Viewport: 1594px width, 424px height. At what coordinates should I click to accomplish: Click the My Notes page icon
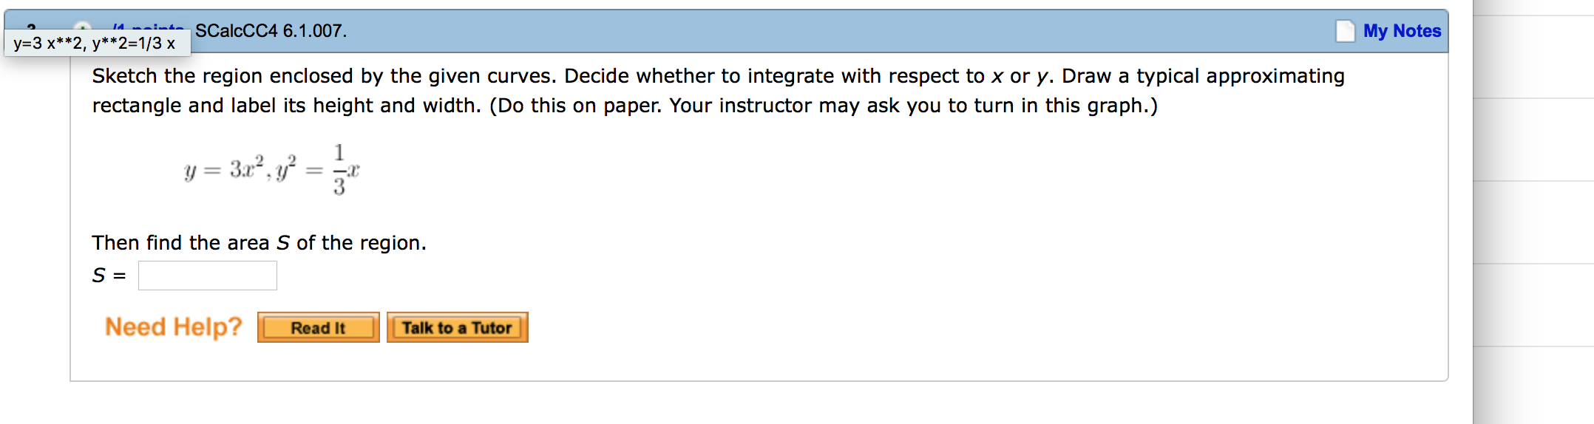pyautogui.click(x=1345, y=31)
